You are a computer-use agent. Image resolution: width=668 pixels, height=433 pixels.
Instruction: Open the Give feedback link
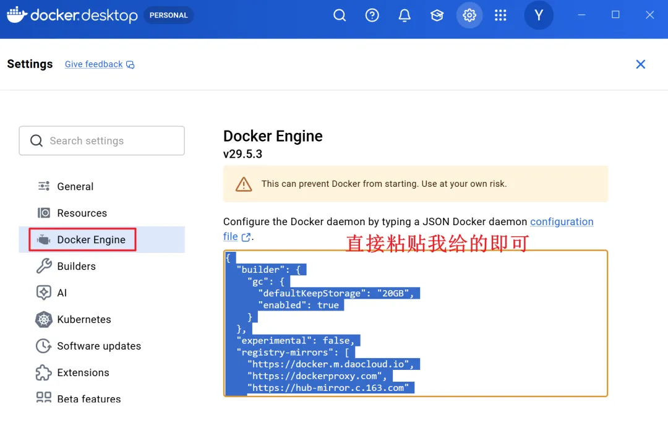tap(94, 64)
